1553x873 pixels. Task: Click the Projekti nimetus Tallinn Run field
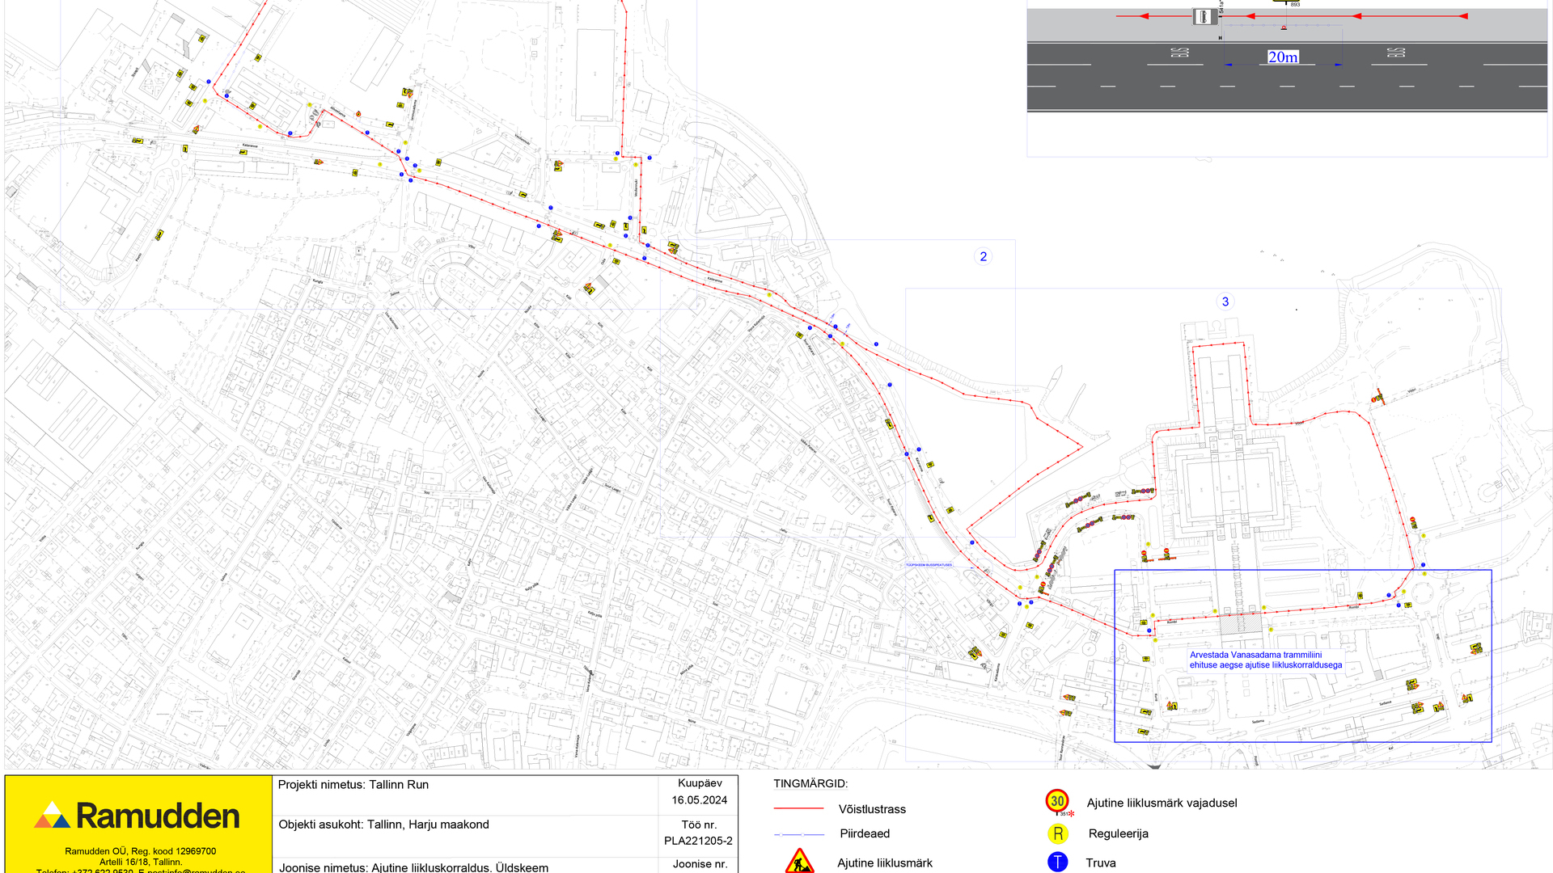click(x=353, y=785)
